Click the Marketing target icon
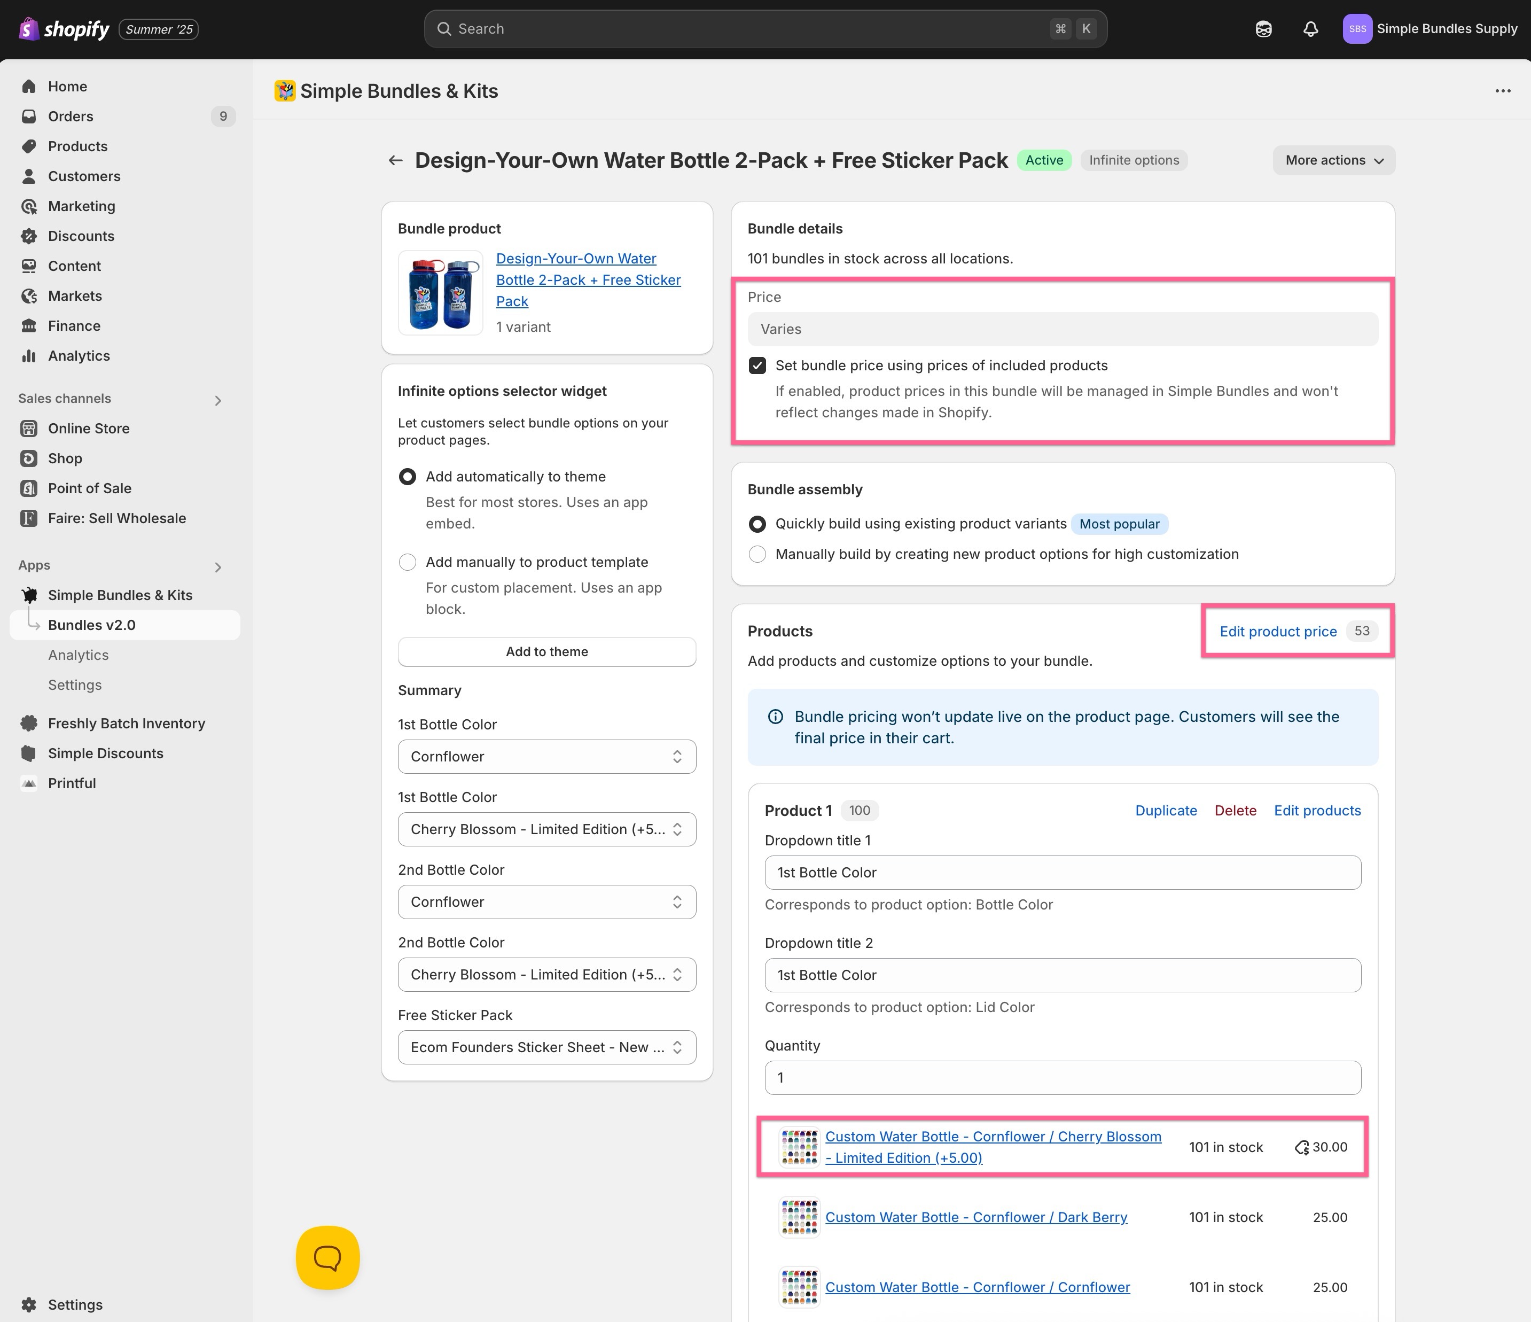This screenshot has width=1531, height=1322. (29, 206)
